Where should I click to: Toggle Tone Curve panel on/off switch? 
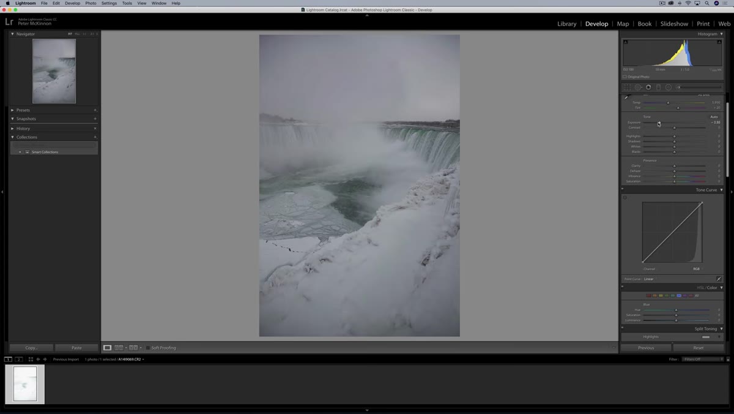pos(623,190)
